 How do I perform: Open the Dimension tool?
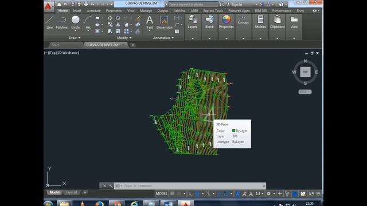(165, 22)
